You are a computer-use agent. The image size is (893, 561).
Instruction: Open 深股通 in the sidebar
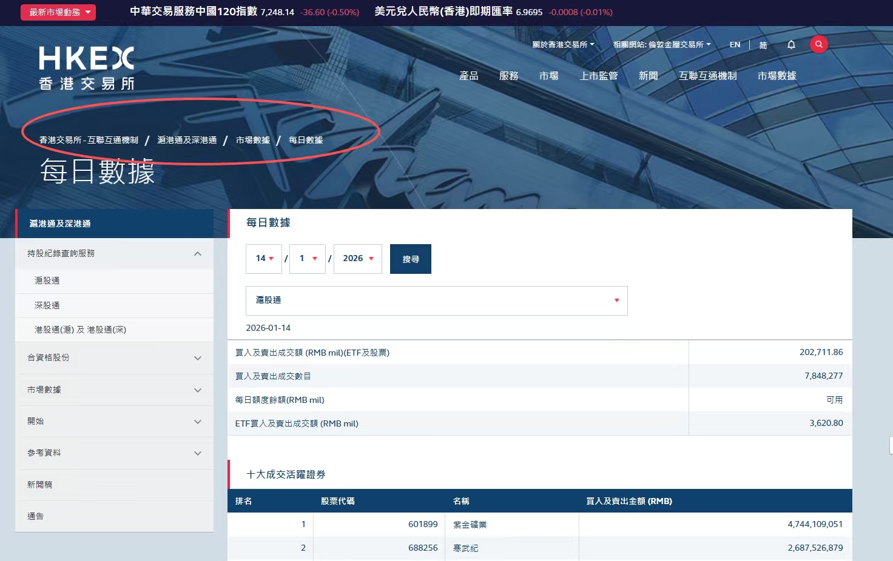[47, 305]
